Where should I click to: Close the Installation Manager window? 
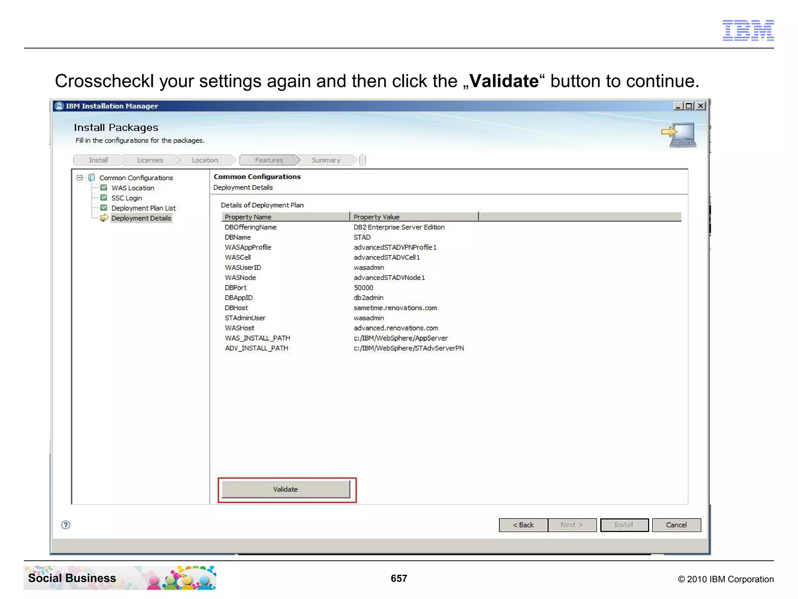(x=701, y=106)
